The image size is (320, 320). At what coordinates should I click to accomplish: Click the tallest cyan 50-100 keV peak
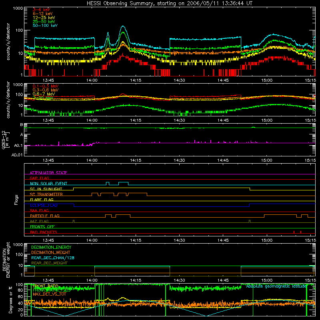tap(123, 26)
